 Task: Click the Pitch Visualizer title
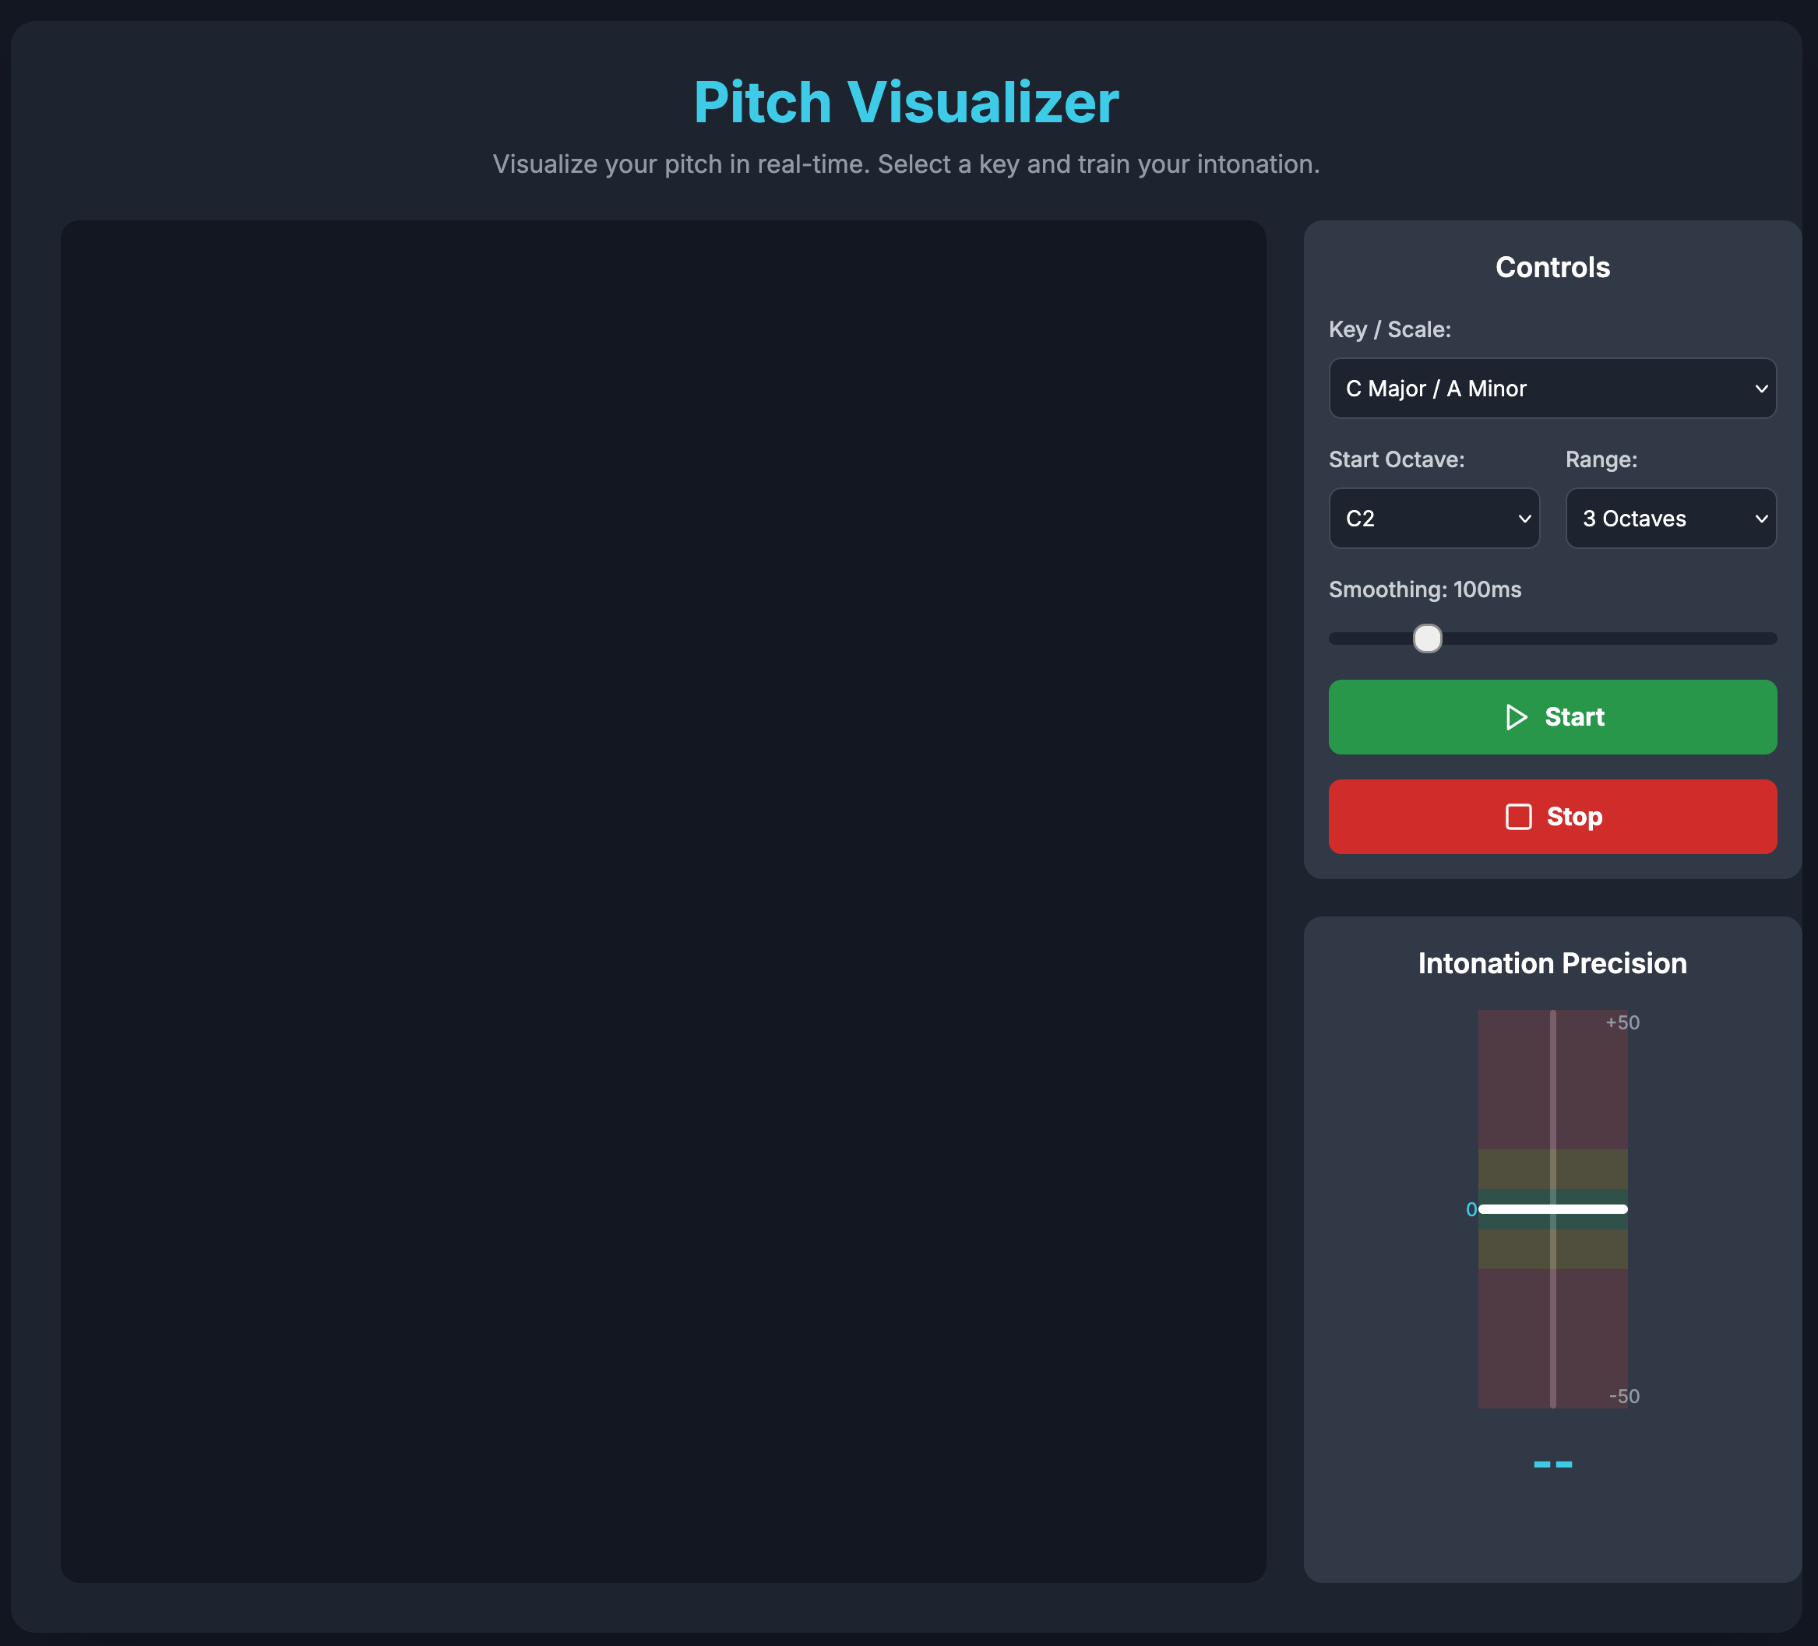pyautogui.click(x=905, y=102)
